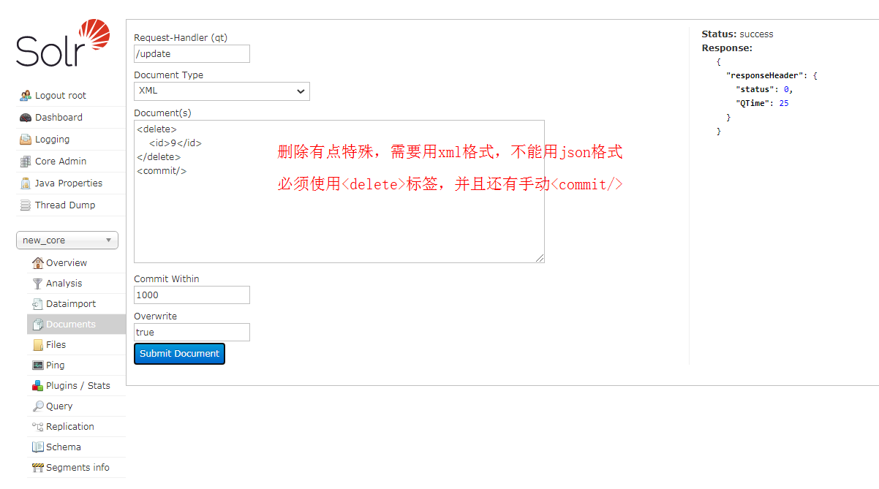Click the Replication icon

click(x=38, y=427)
